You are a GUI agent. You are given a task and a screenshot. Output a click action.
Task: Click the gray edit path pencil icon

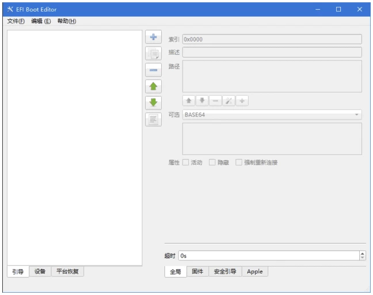[x=229, y=101]
